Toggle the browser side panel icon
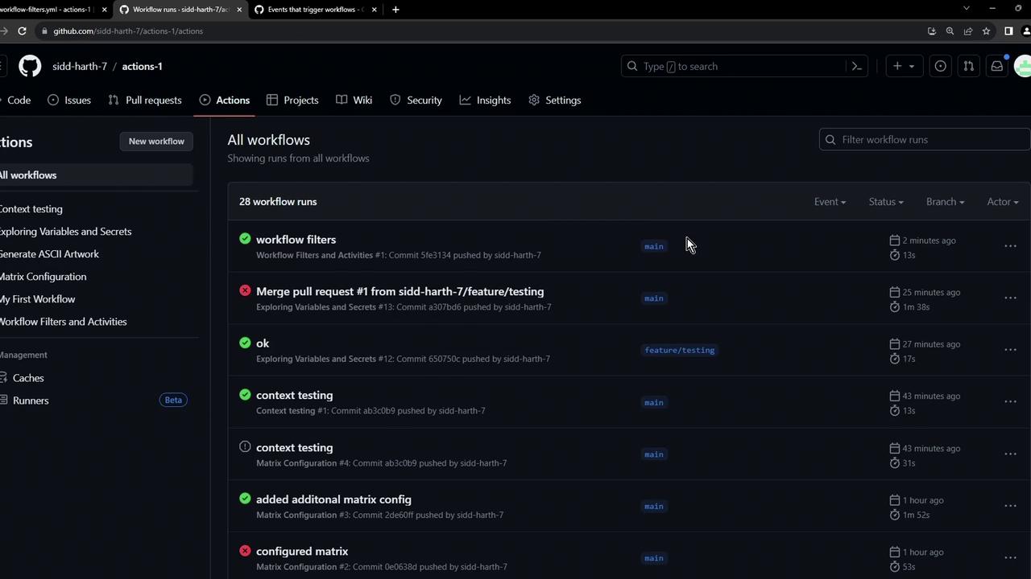The width and height of the screenshot is (1031, 579). coord(1008,31)
